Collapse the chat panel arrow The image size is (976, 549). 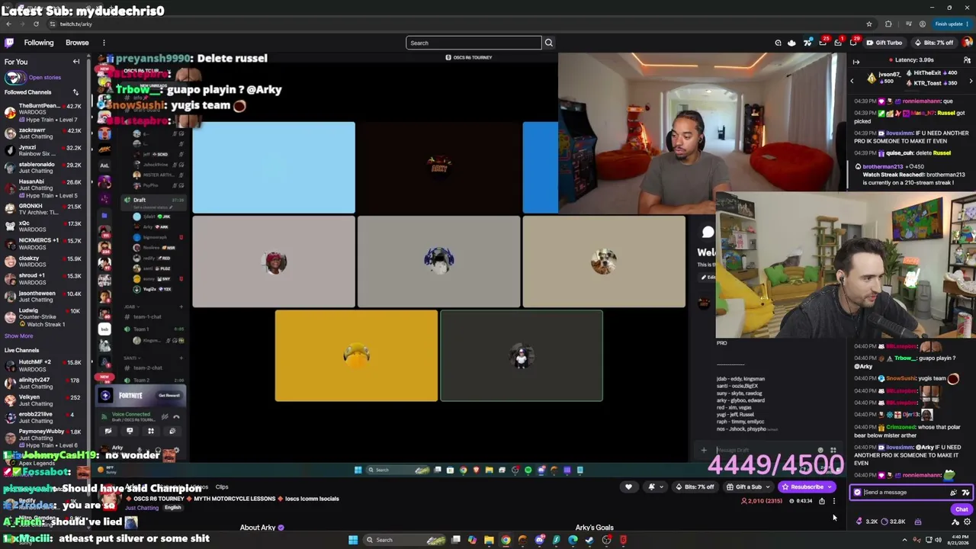click(x=856, y=62)
